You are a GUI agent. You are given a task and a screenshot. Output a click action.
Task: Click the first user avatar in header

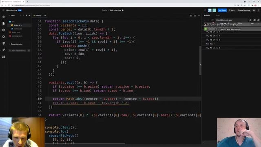coord(210,10)
